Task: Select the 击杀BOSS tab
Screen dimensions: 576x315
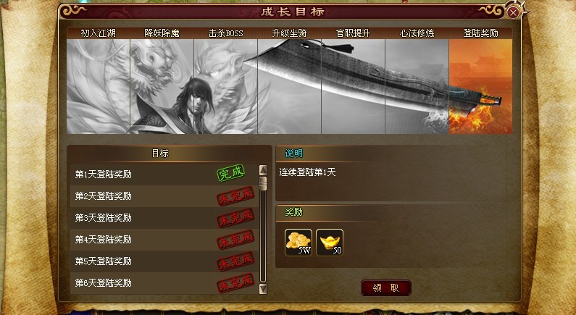Action: point(225,33)
